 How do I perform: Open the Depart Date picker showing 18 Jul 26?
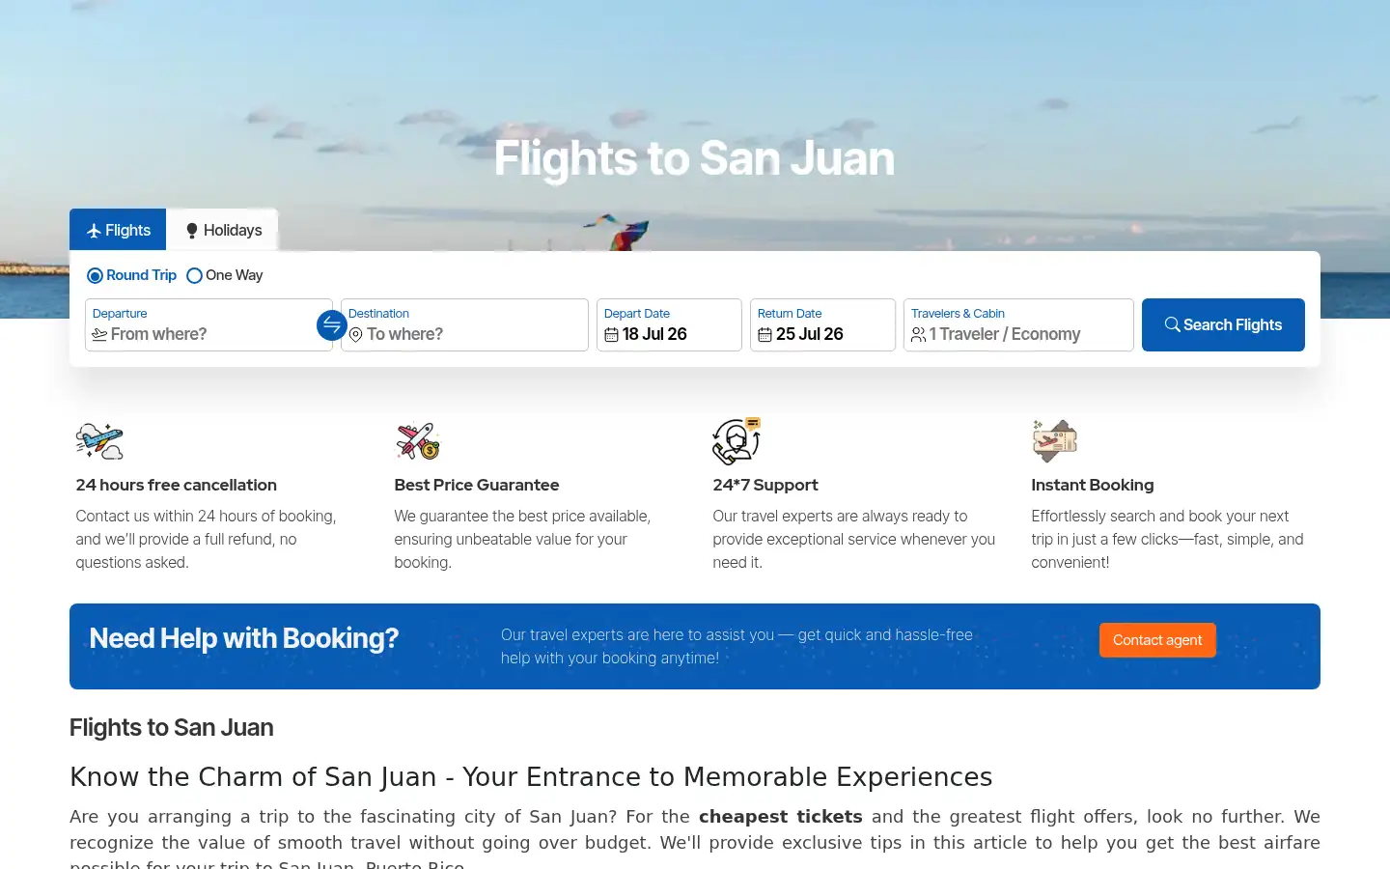(669, 324)
